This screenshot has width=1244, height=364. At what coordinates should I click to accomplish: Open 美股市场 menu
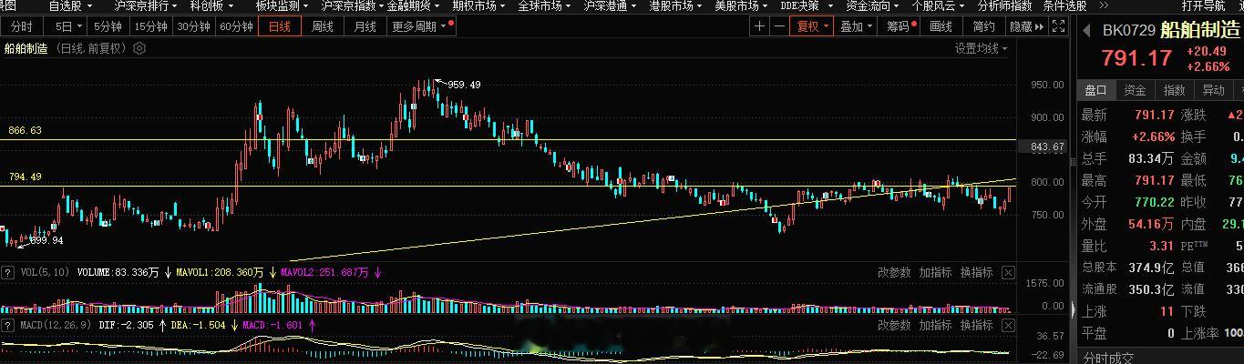[741, 5]
